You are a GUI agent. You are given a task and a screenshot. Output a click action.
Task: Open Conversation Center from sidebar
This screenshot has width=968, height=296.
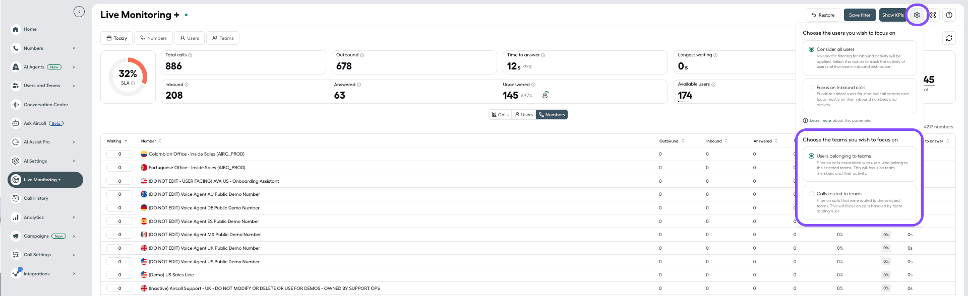tap(45, 105)
